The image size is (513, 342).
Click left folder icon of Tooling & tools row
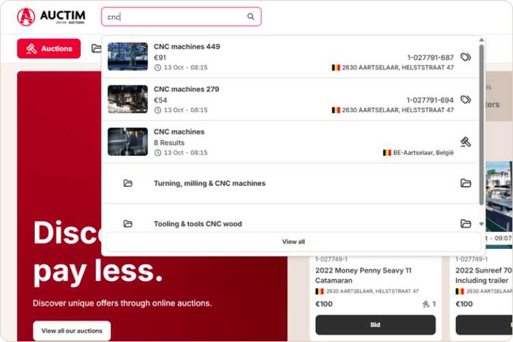128,224
